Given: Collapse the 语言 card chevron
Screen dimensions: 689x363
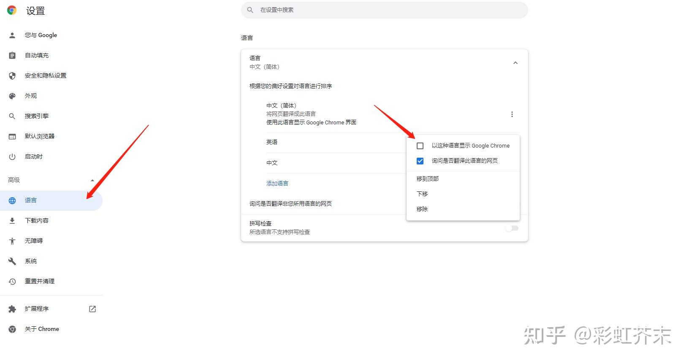Looking at the screenshot, I should coord(515,63).
